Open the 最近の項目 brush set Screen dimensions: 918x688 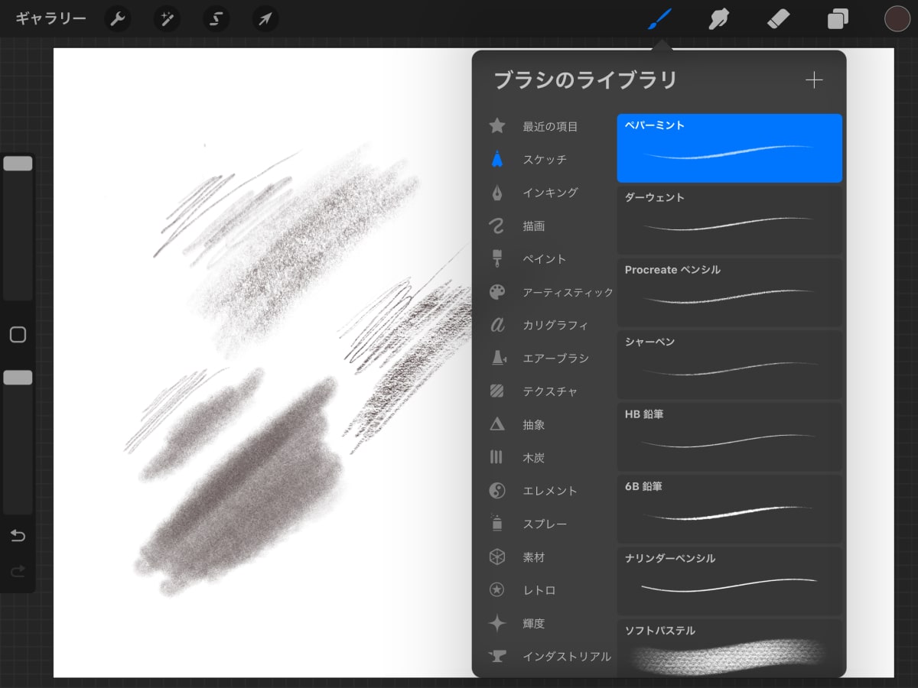click(551, 126)
